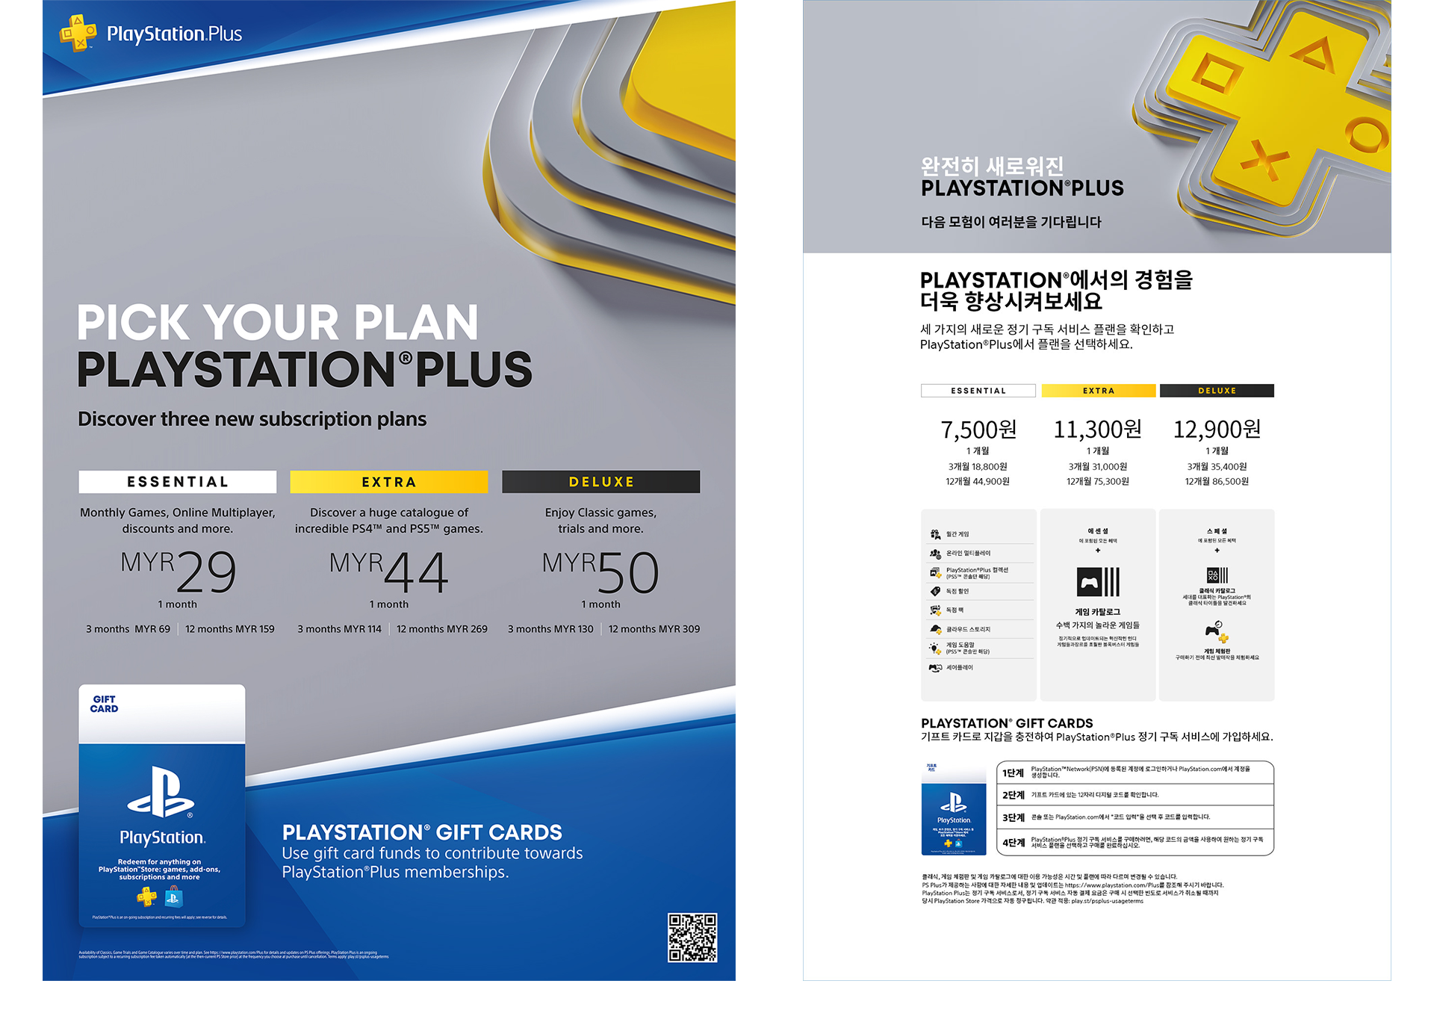Click the PlayStation logo on the Korean gift card
The width and height of the screenshot is (1434, 1031).
(954, 803)
